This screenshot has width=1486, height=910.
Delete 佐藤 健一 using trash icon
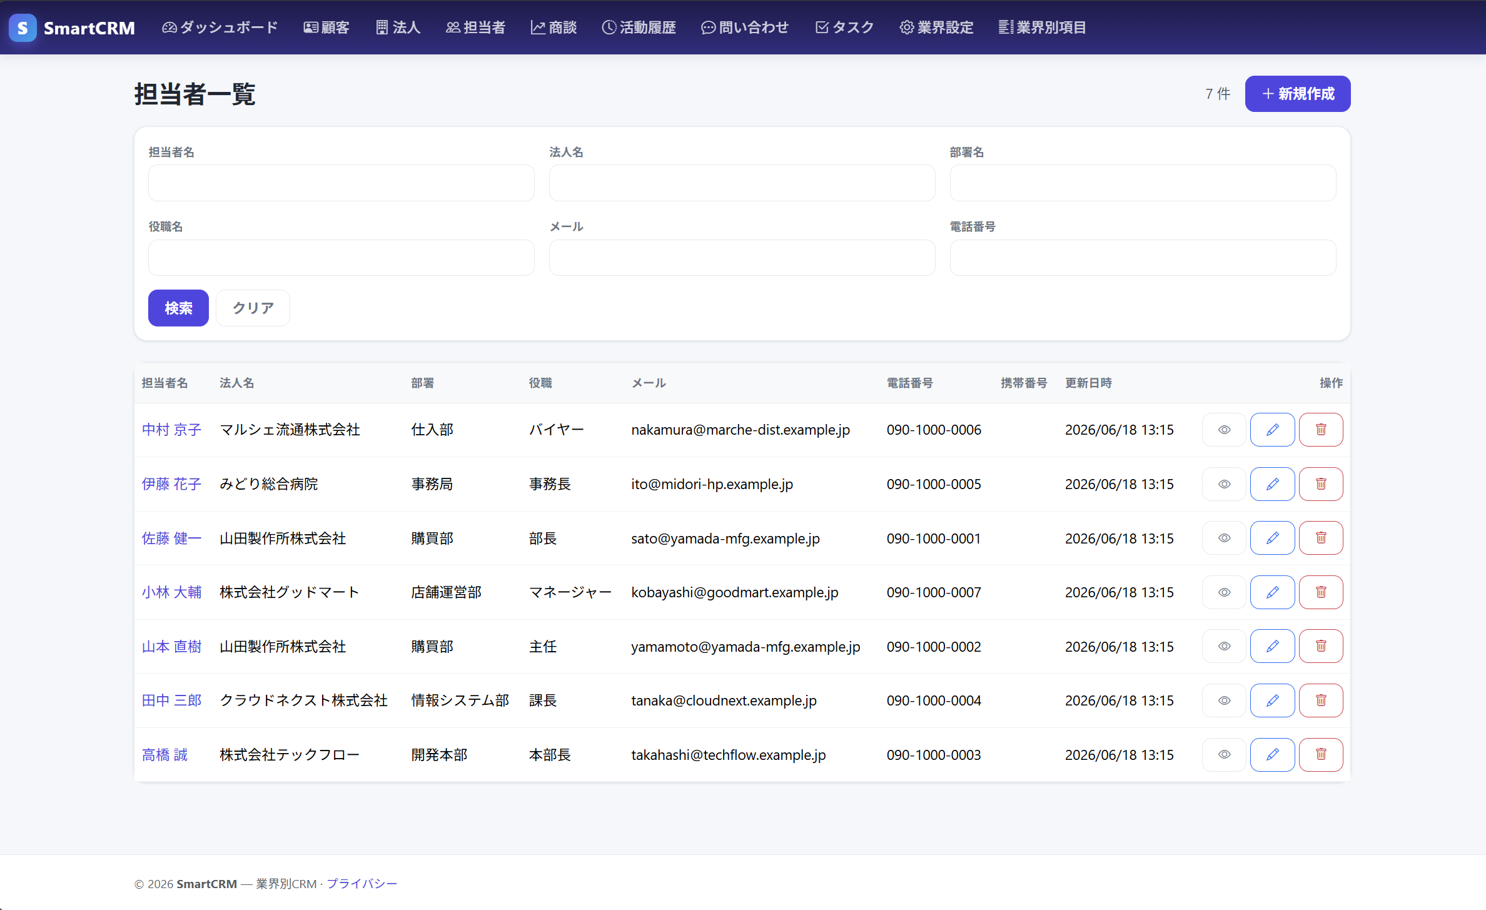[x=1321, y=538]
